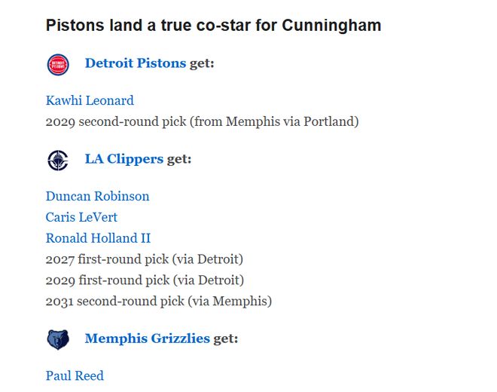Open the LA Clippers team link
Screen dimensions: 497x392
(x=123, y=159)
